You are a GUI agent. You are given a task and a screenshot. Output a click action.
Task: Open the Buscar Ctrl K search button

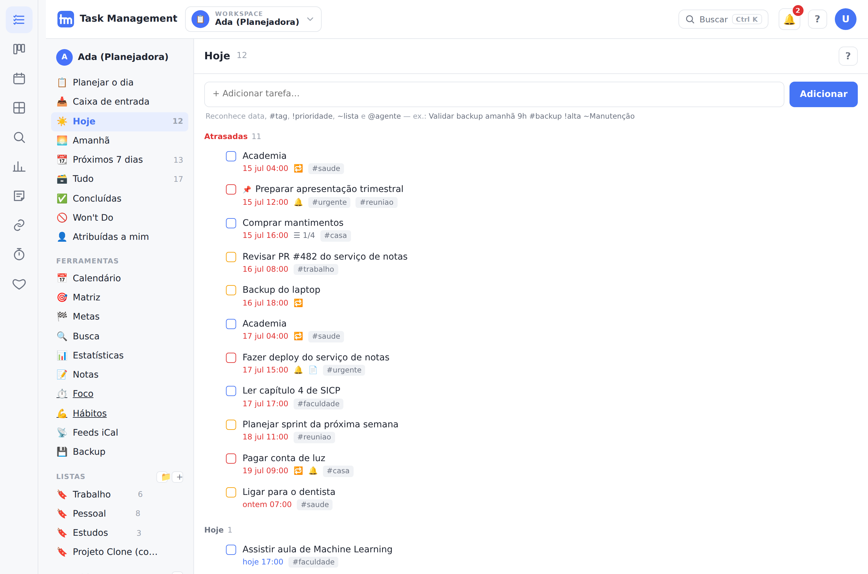pyautogui.click(x=723, y=19)
